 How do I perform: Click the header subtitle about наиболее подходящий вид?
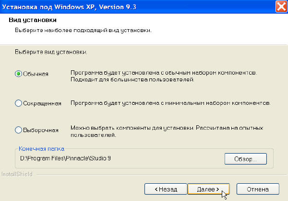(x=80, y=31)
